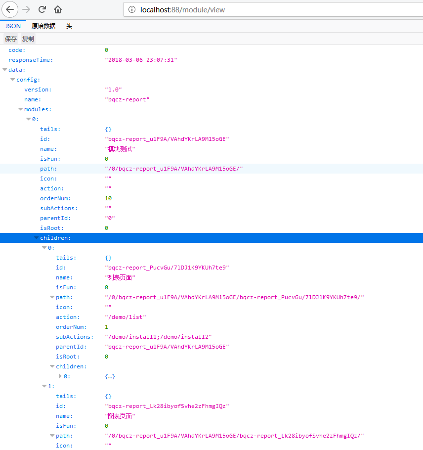The width and height of the screenshot is (423, 450).
Task: Click the isRoot: key under modules 0
Action: tap(52, 228)
